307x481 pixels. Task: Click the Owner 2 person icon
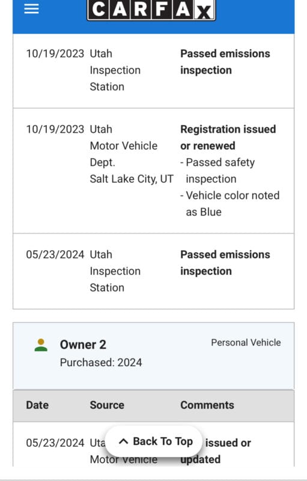[41, 345]
